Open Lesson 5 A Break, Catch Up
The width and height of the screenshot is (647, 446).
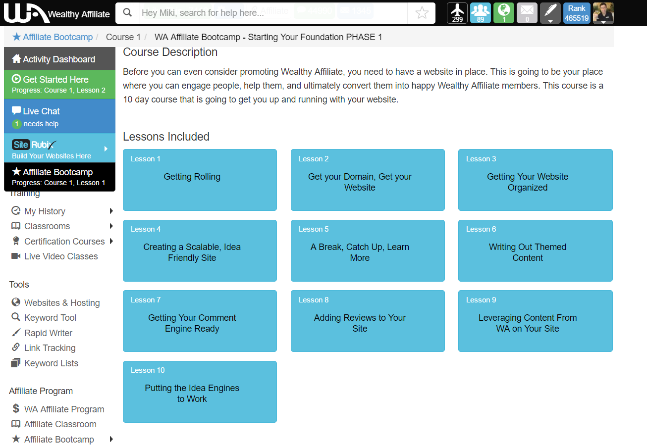368,250
